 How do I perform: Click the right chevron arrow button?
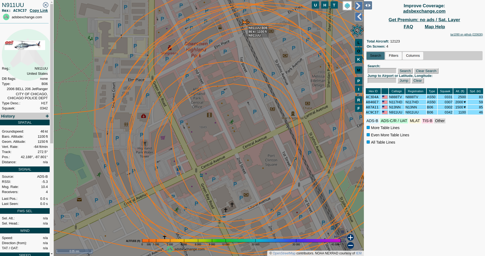359,6
